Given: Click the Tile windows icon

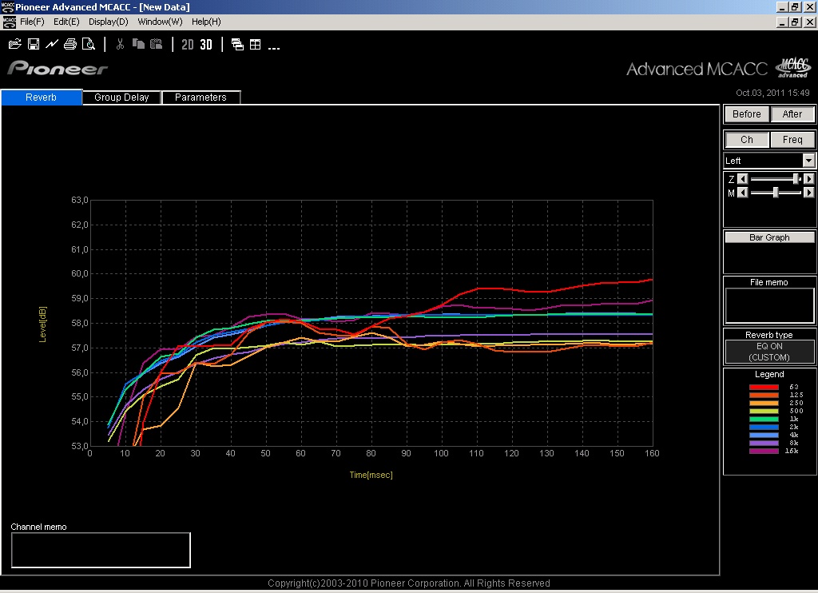Looking at the screenshot, I should click(256, 44).
